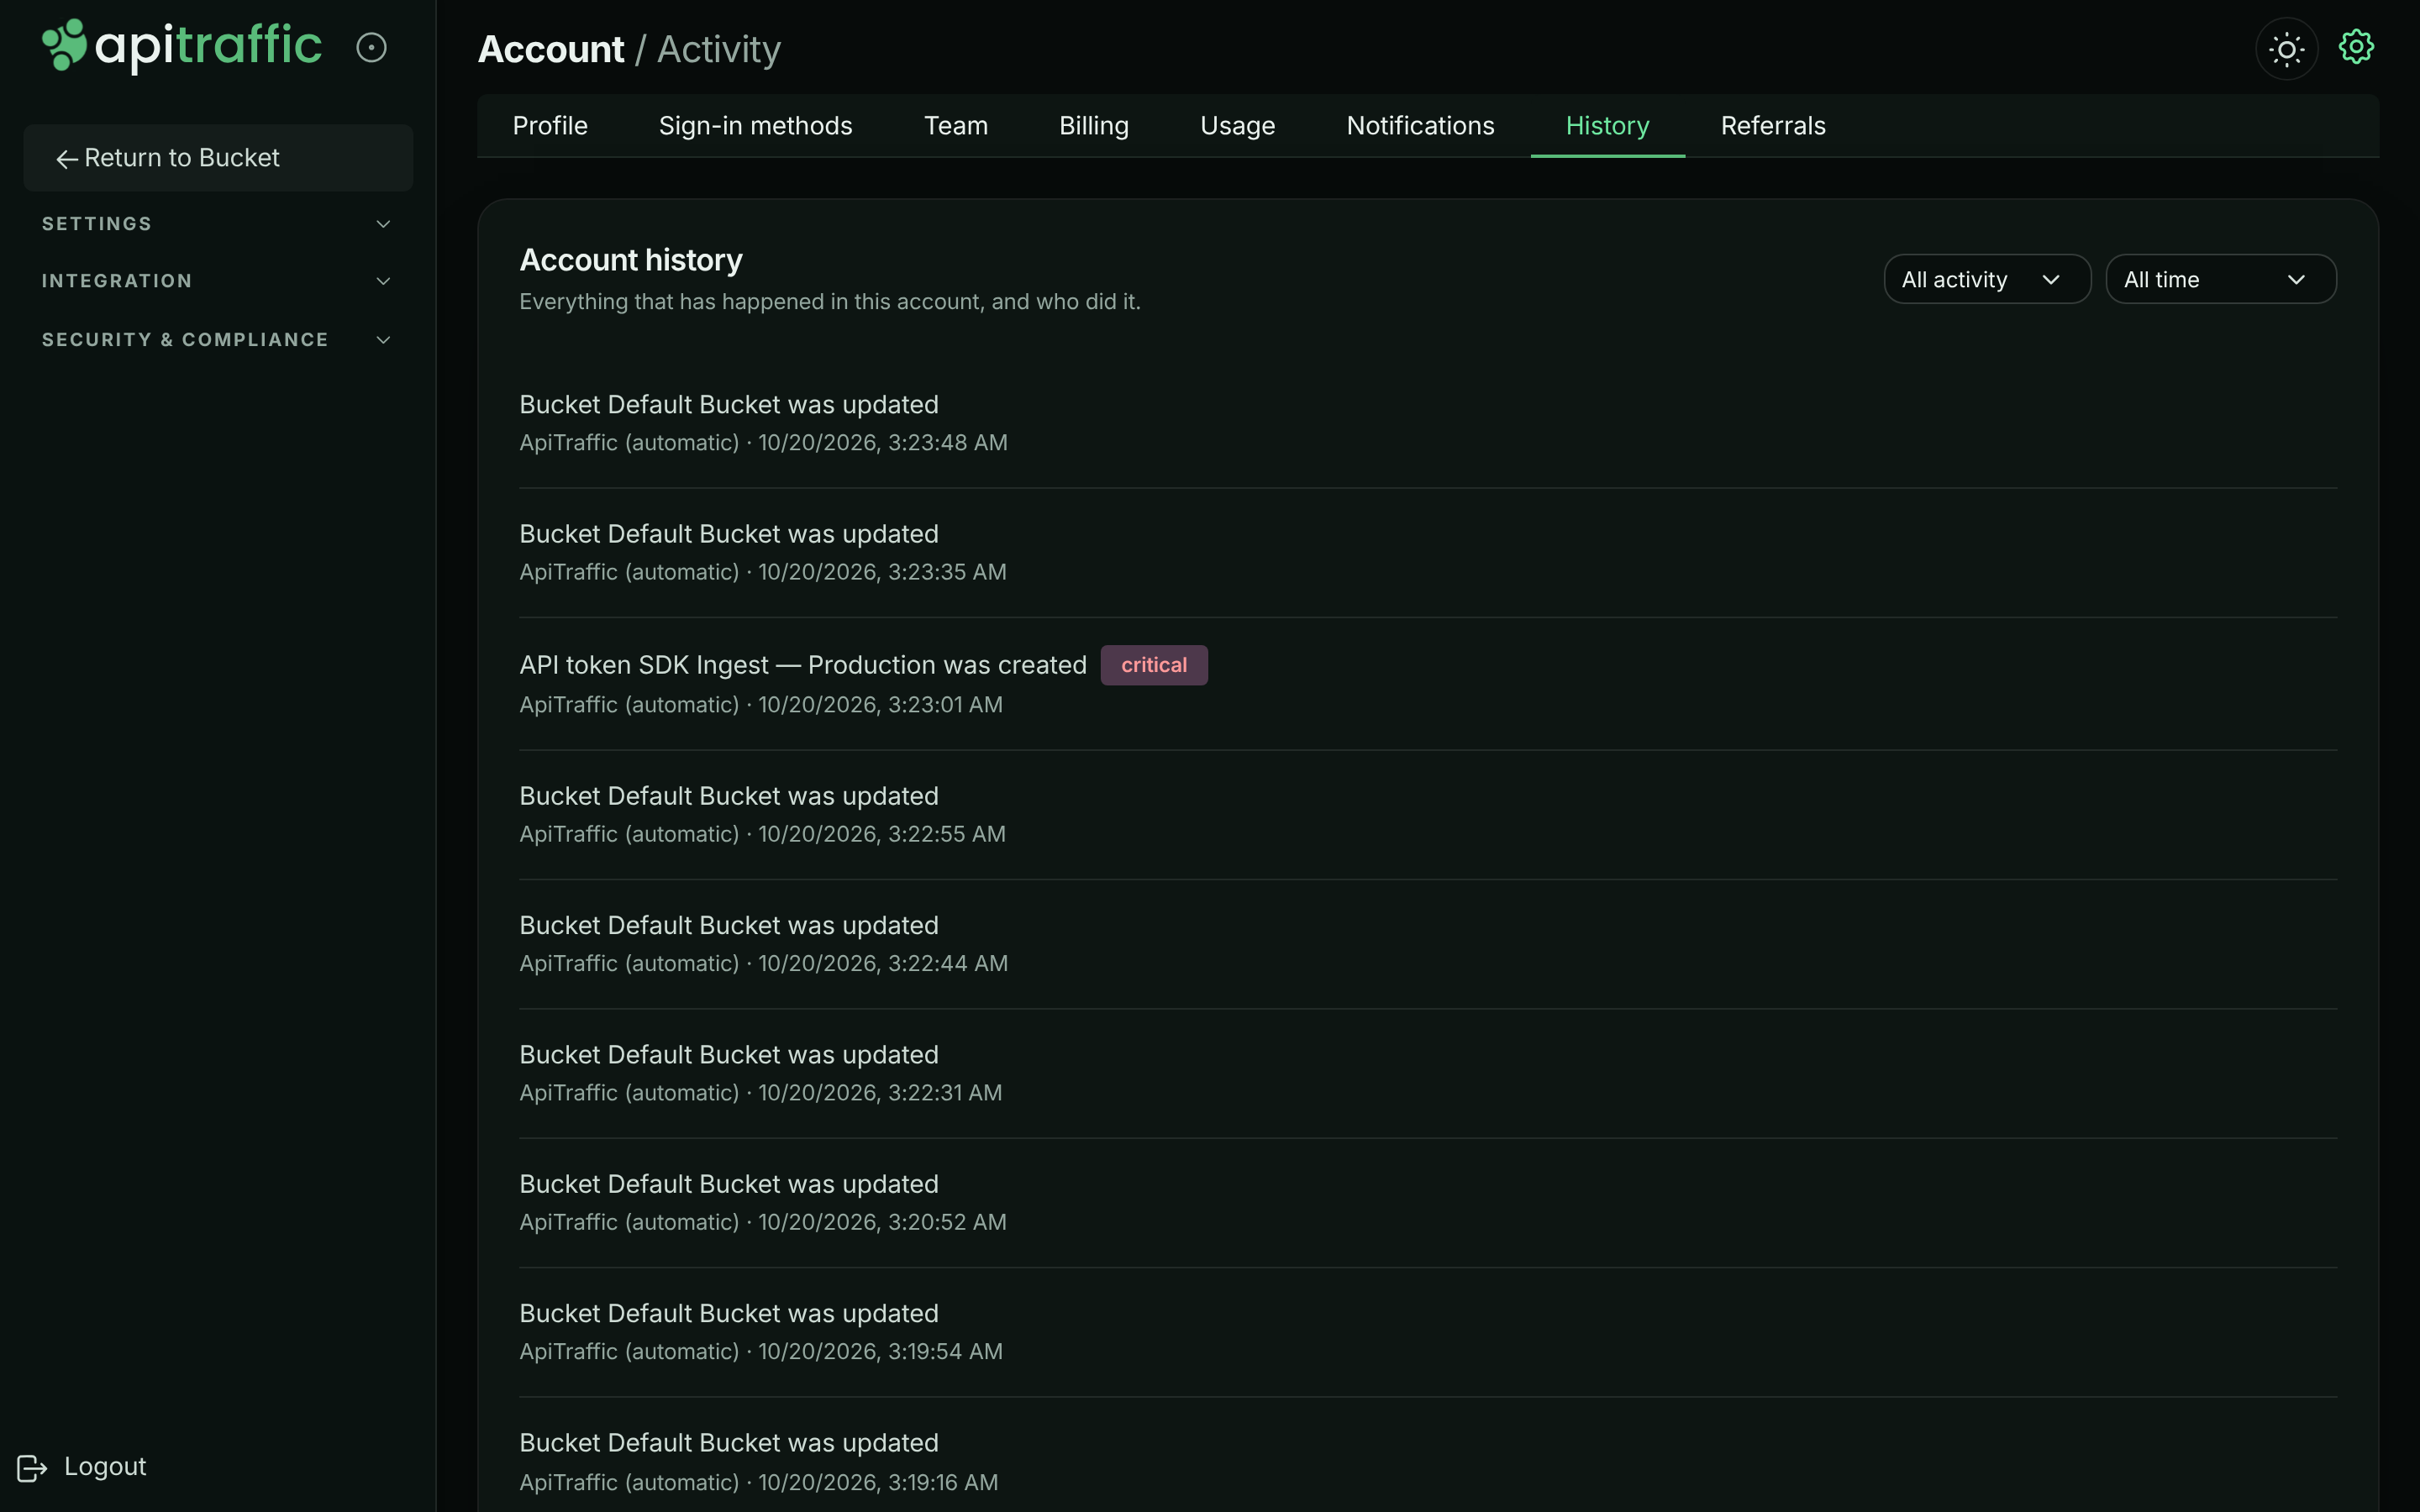Expand the Integration sidebar section
Image resolution: width=2420 pixels, height=1512 pixels.
click(x=217, y=281)
